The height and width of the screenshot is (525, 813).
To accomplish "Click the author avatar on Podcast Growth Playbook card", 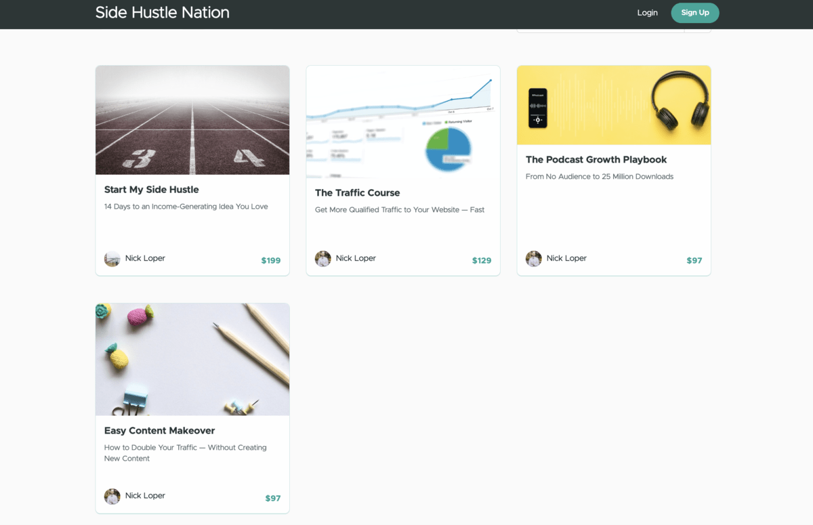I will coord(533,259).
